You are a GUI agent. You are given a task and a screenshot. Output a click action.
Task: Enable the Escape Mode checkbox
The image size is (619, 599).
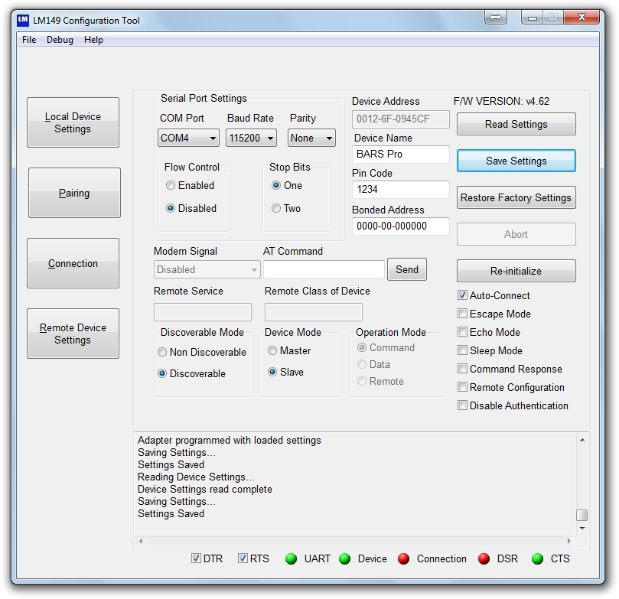click(x=462, y=314)
